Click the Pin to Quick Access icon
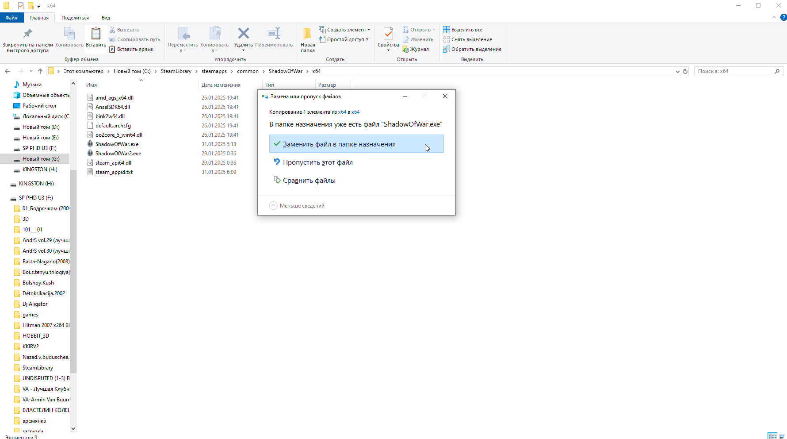Viewport: 787px width, 439px height. [27, 34]
